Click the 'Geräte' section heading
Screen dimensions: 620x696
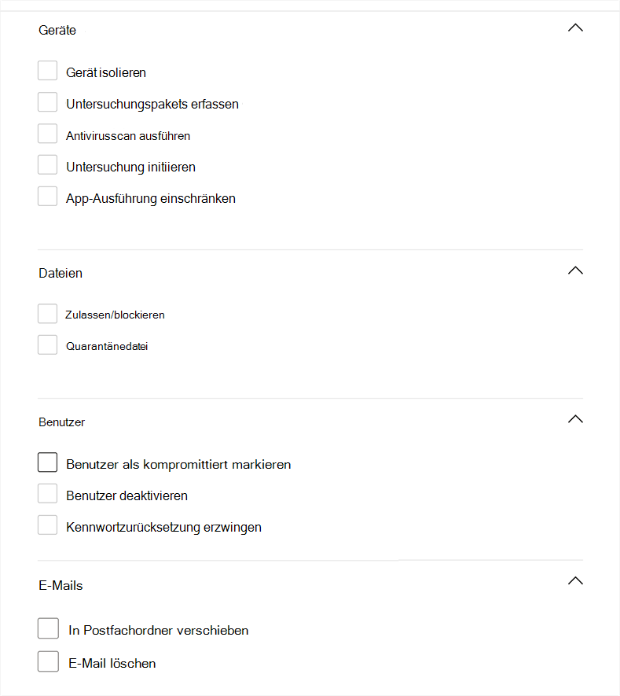[x=57, y=30]
